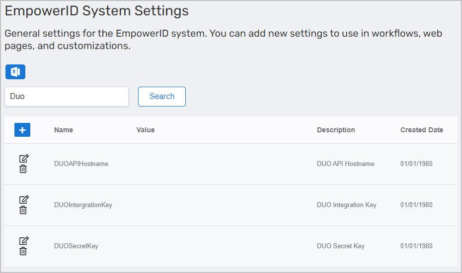The image size is (462, 273).
Task: Select the DUOAPIHostname name cell
Action: click(x=81, y=164)
